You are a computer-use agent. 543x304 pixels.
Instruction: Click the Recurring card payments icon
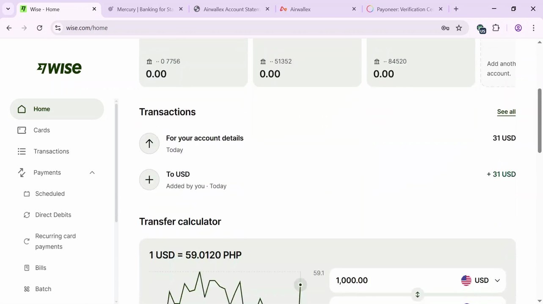27,241
